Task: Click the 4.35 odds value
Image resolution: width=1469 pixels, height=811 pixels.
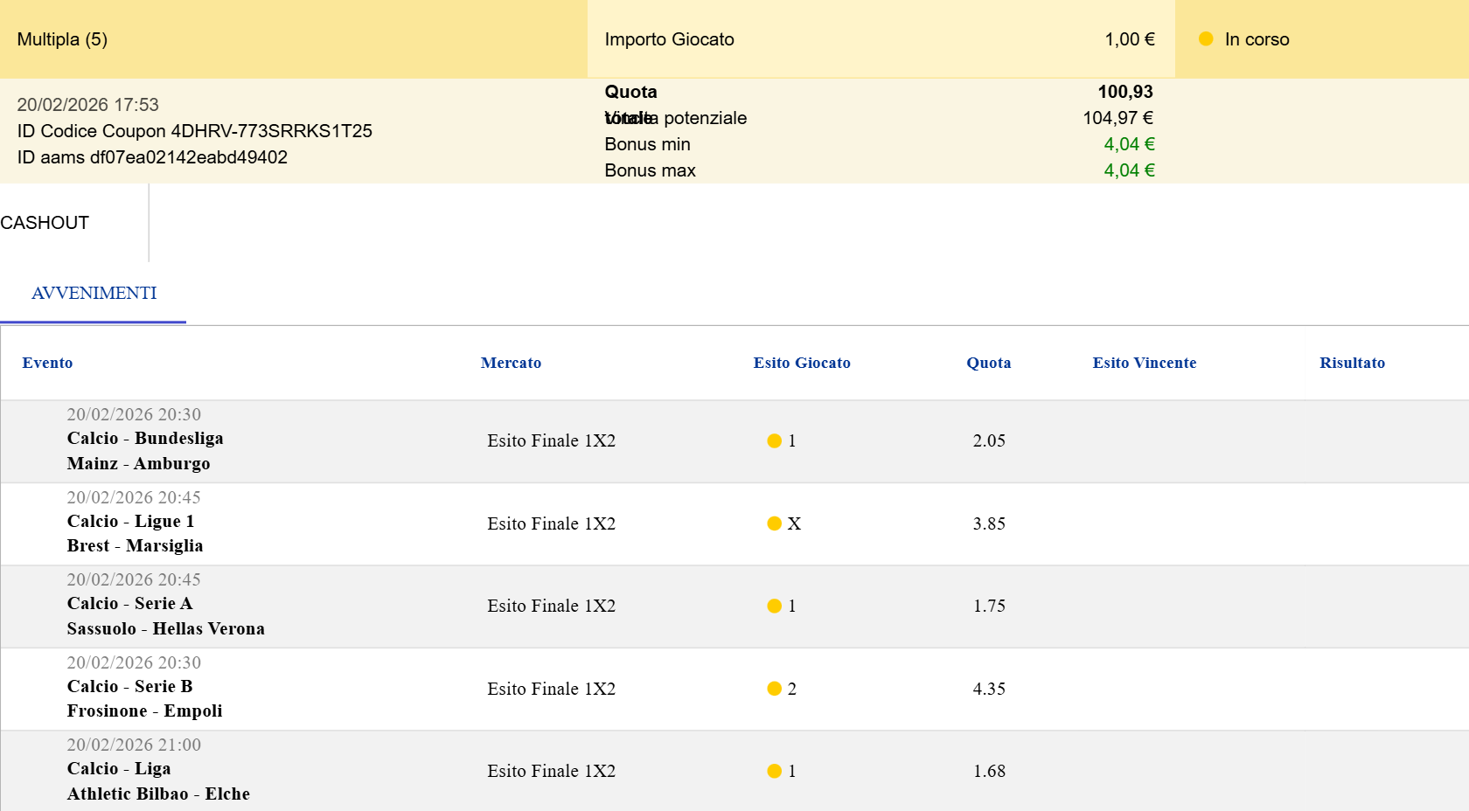Action: click(989, 690)
